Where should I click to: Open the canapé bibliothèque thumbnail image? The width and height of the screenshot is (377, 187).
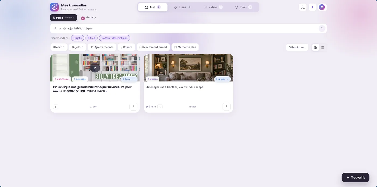pyautogui.click(x=188, y=68)
